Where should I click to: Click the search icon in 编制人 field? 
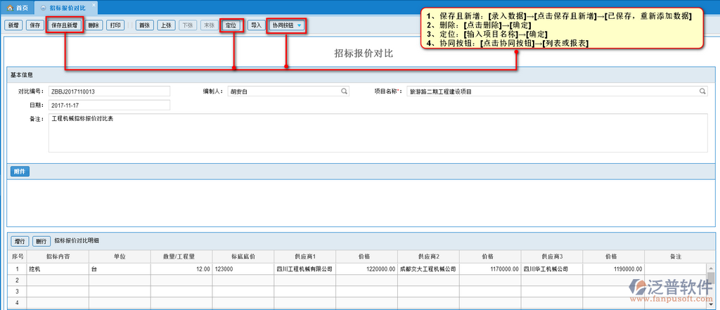(345, 91)
